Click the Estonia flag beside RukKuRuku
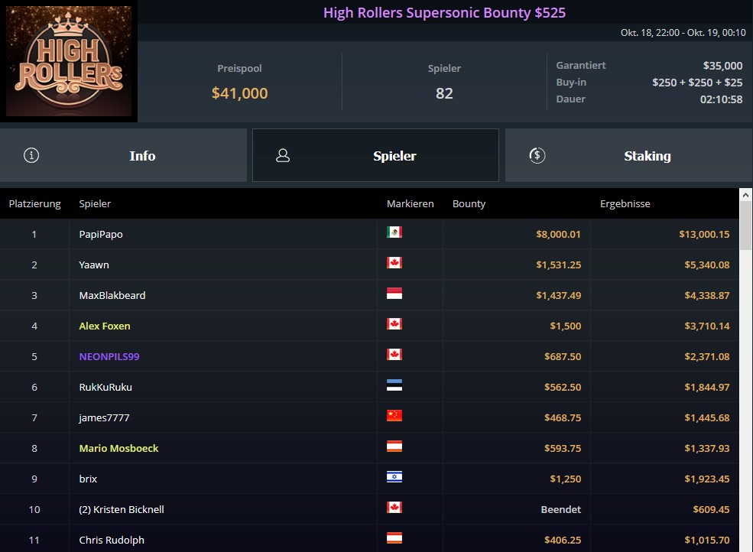This screenshot has height=552, width=753. 394,385
